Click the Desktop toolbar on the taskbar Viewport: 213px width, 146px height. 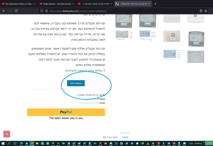point(198,143)
